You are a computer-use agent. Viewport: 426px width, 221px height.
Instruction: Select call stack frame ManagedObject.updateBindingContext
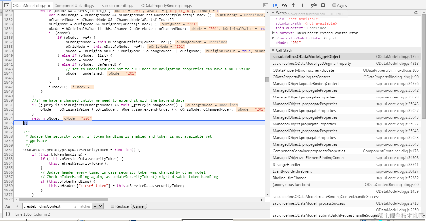(x=345, y=84)
